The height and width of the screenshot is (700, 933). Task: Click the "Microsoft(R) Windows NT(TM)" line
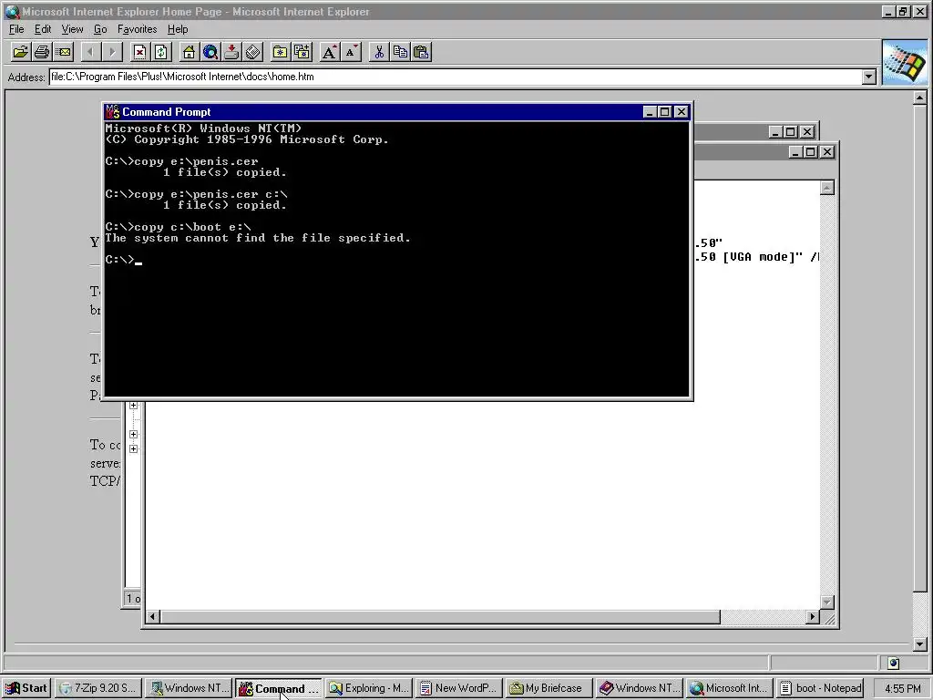point(203,128)
